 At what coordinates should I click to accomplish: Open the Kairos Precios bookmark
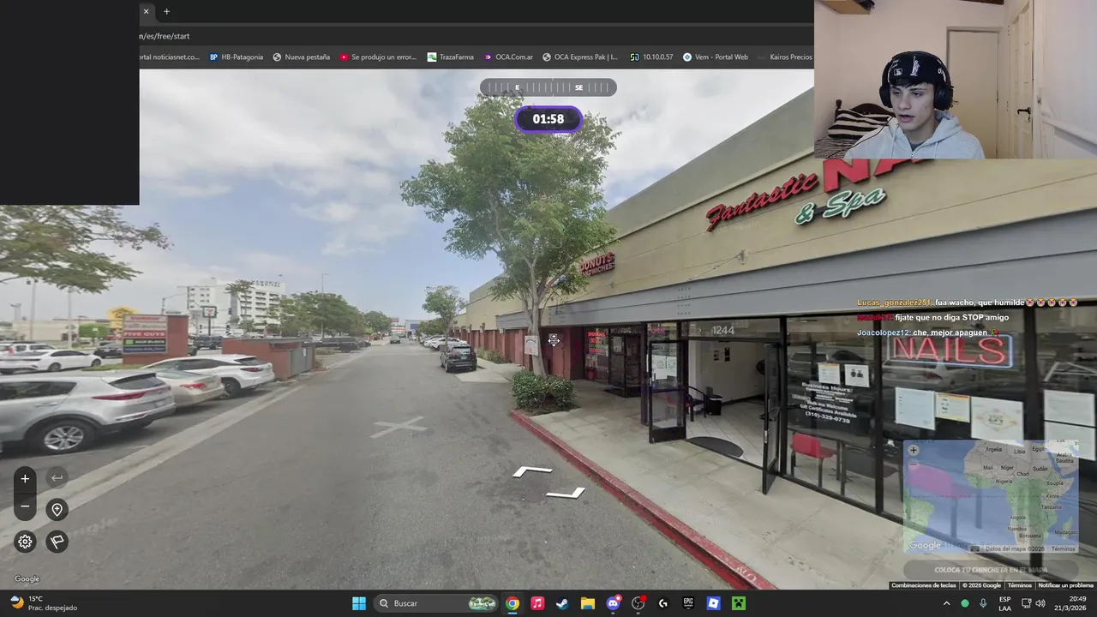click(x=785, y=57)
